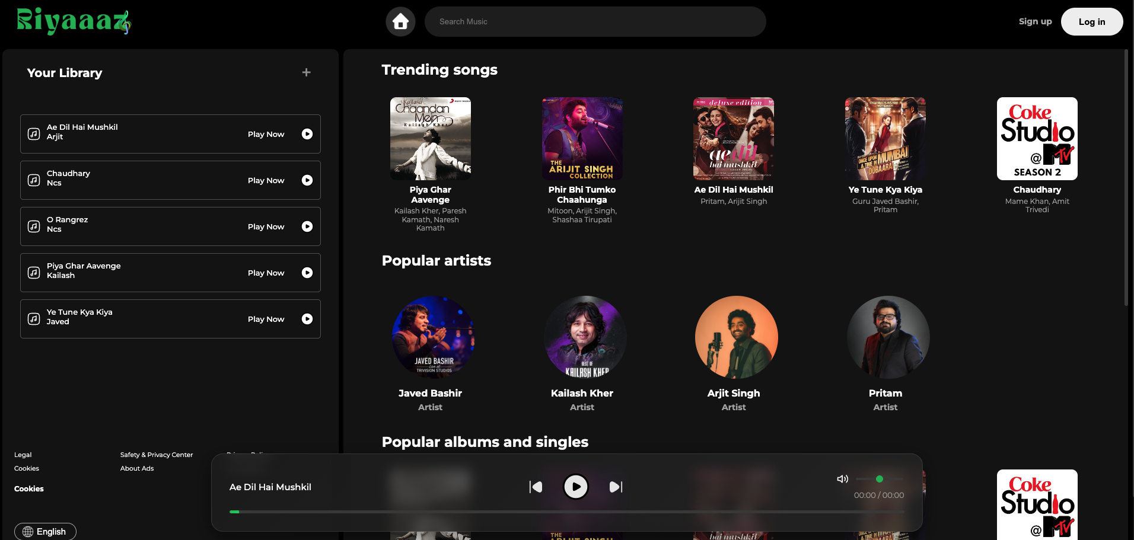Go to home via house icon

point(400,21)
